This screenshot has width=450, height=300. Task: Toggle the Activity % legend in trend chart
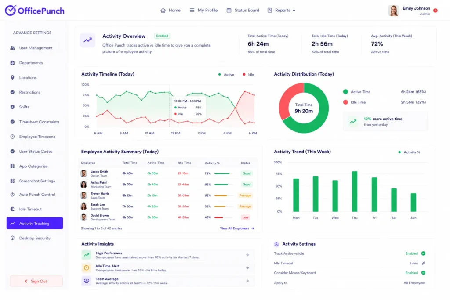click(x=409, y=152)
